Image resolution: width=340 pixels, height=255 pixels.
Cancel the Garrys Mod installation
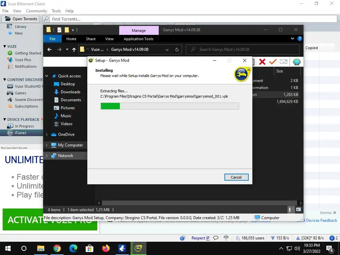236,177
